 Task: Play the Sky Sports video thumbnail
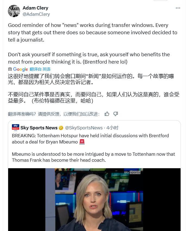click(94, 199)
